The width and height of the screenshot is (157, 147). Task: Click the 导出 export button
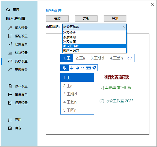(x=115, y=19)
